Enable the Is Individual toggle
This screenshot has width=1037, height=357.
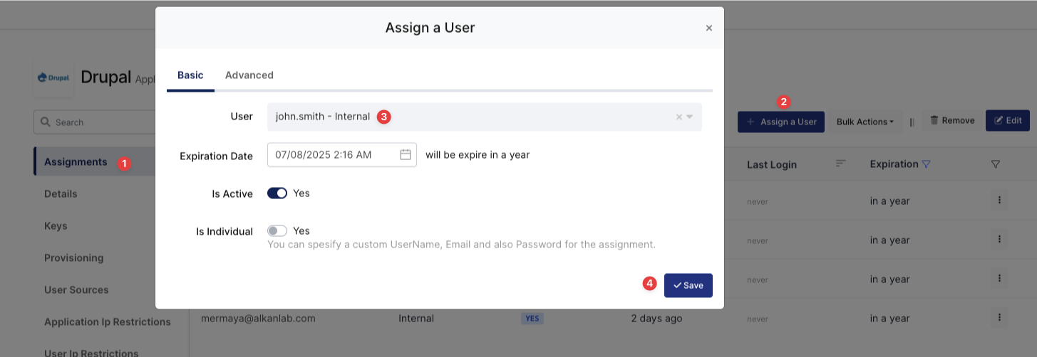tap(277, 231)
